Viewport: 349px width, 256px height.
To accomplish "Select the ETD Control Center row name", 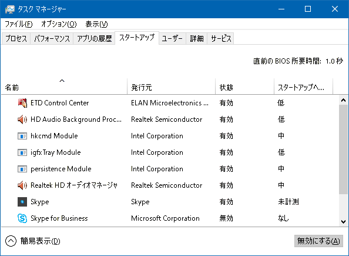I will [x=60, y=103].
